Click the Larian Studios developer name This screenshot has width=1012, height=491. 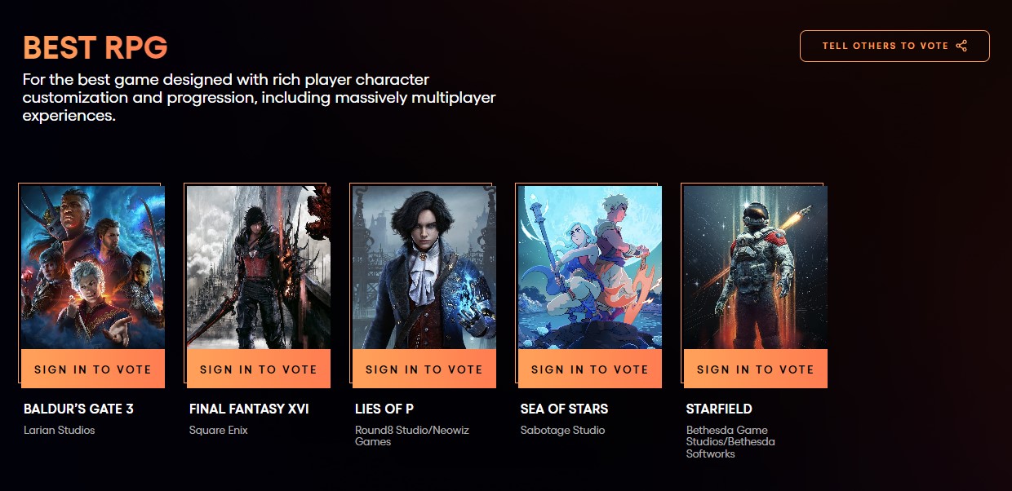60,430
